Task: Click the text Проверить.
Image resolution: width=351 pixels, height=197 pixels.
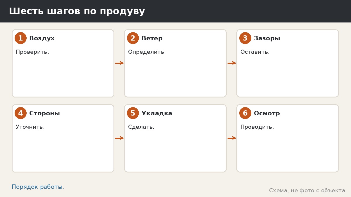Action: click(x=32, y=52)
